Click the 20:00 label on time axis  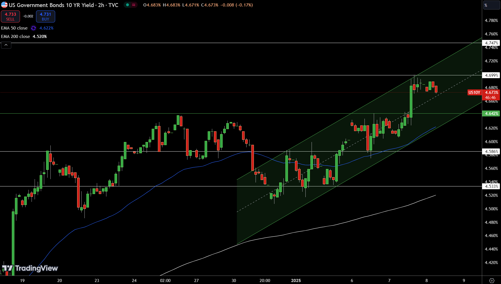[x=265, y=281]
